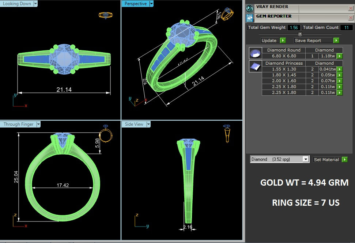Collapse panel using the round slider handle

point(300,34)
